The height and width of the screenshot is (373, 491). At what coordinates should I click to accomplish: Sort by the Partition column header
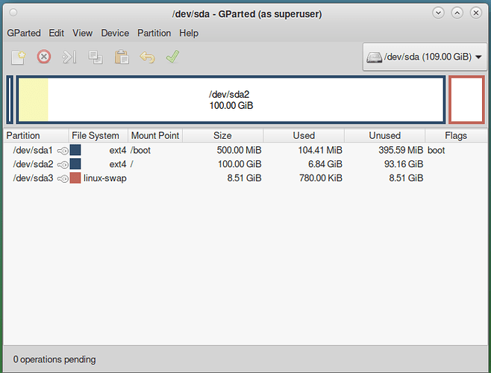pyautogui.click(x=36, y=136)
